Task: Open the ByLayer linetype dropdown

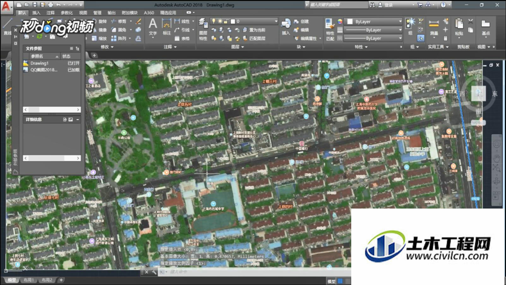Action: [373, 38]
